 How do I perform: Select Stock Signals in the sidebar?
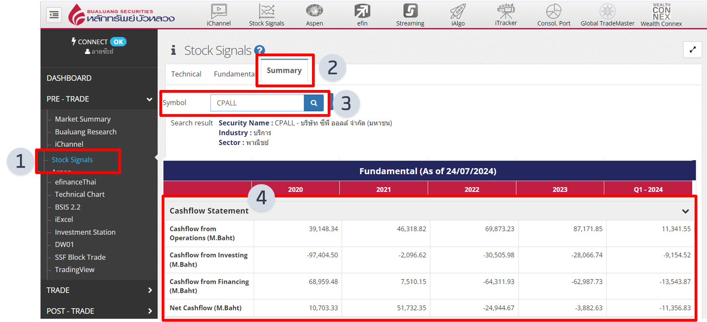[72, 160]
